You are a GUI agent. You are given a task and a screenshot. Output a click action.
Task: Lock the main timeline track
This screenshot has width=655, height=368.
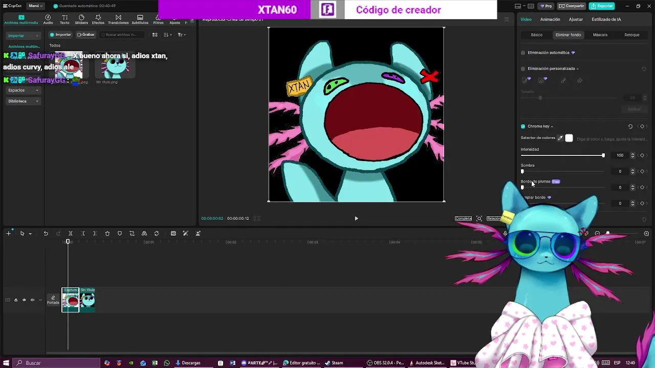(x=16, y=300)
